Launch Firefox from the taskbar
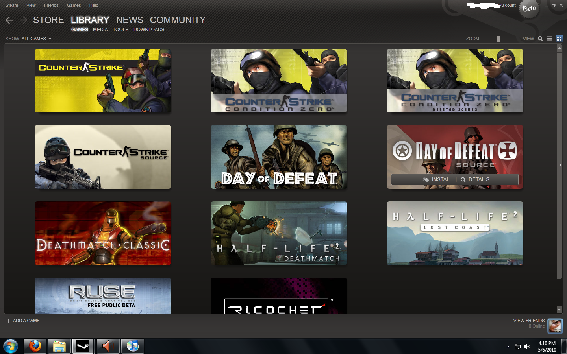The width and height of the screenshot is (567, 354). (35, 347)
